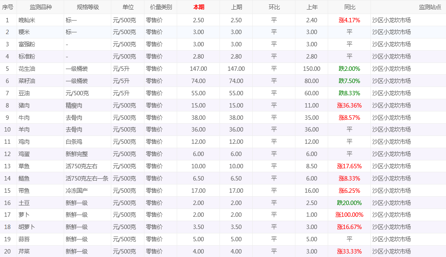This screenshot has height=257, width=446.
Task: Select the 涨6.25% value for 带鱼
Action: (x=349, y=191)
